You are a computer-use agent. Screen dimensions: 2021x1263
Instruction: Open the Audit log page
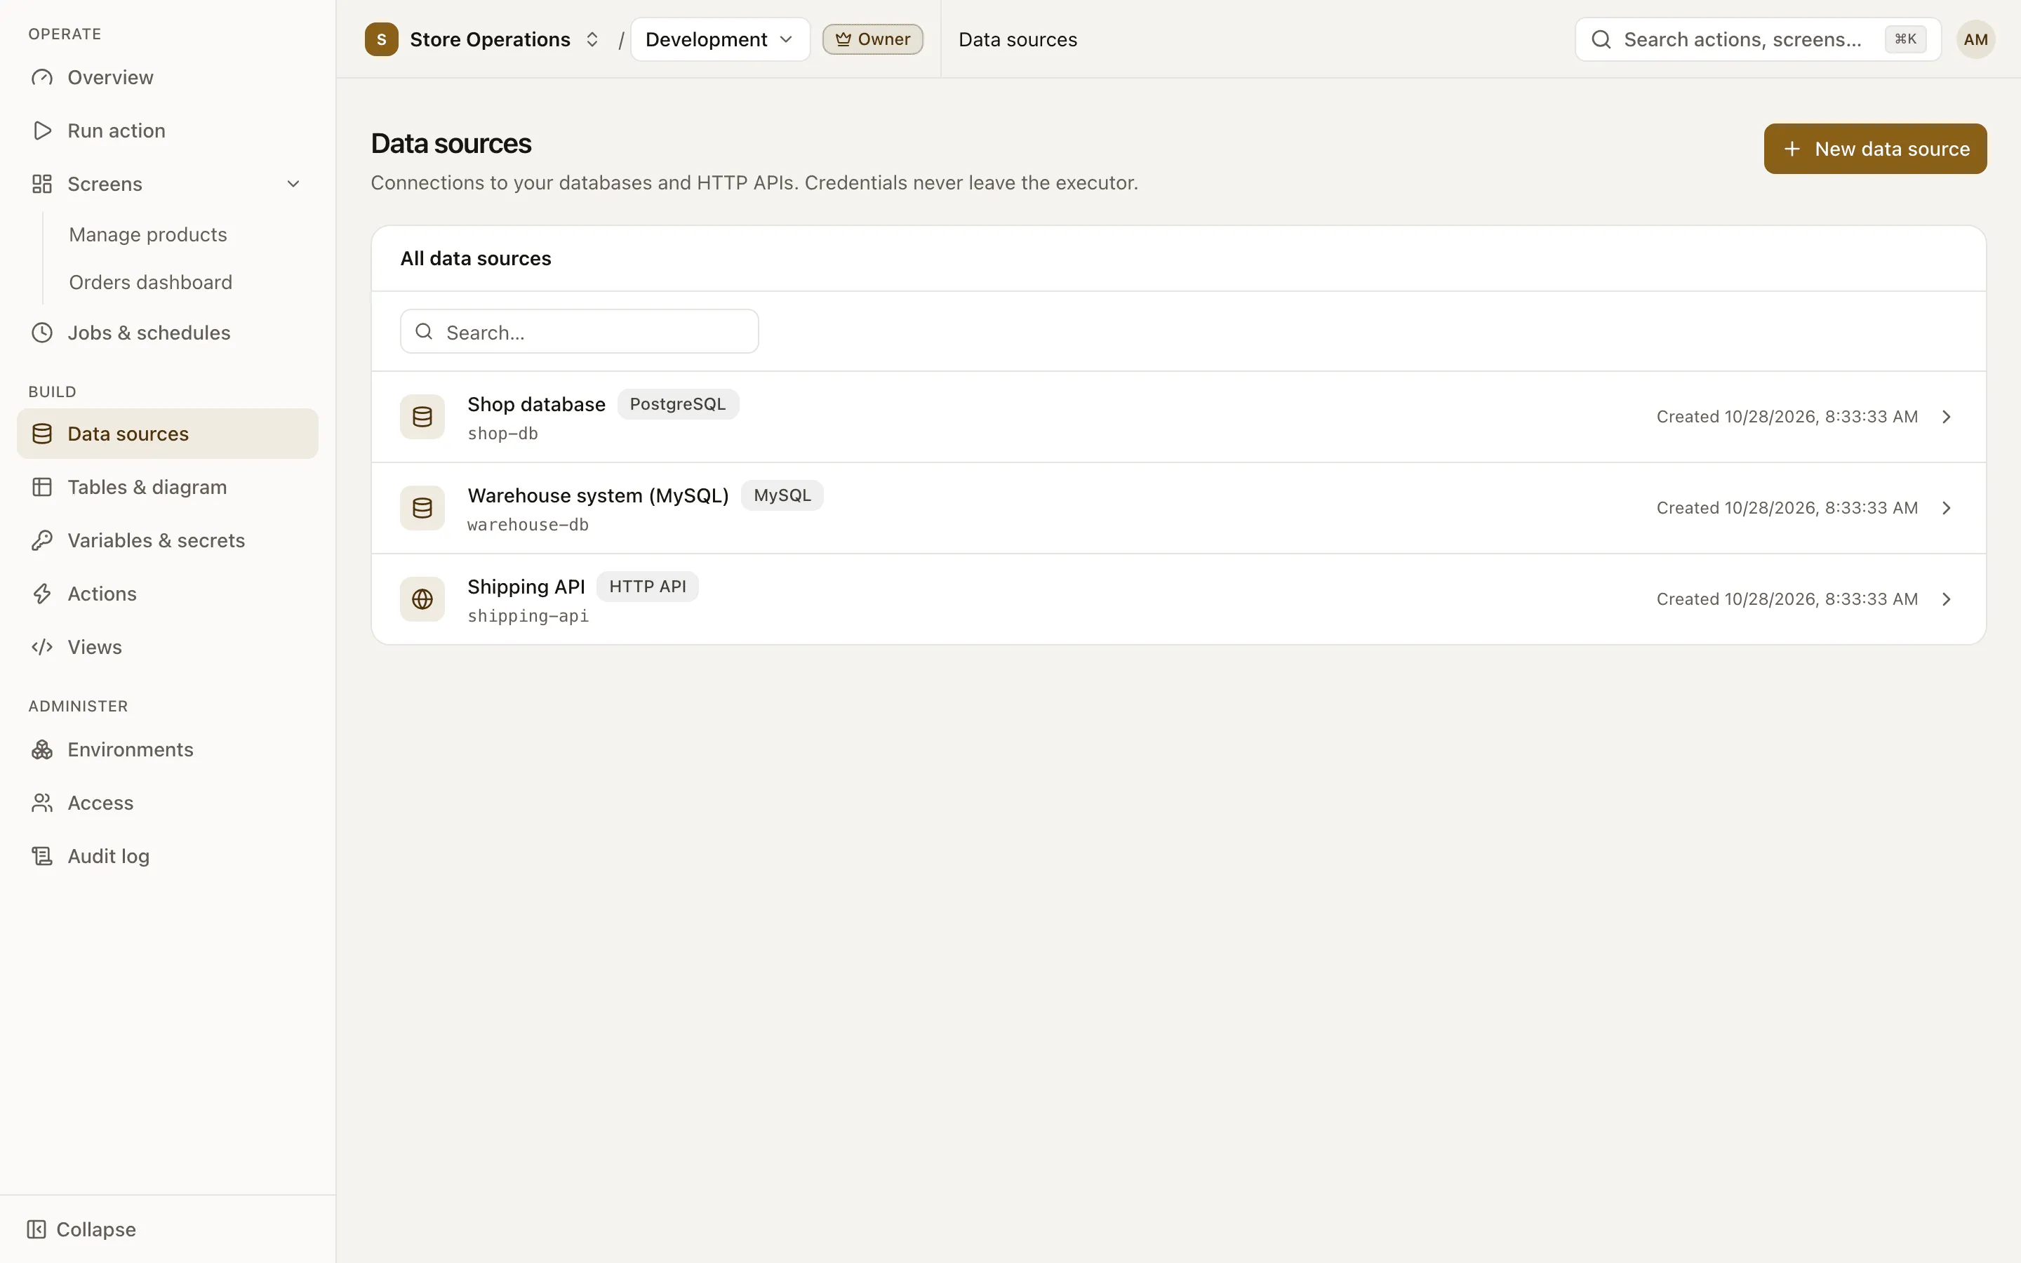tap(167, 856)
